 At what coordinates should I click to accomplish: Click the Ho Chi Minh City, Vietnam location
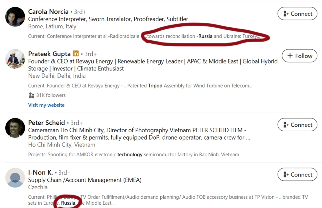click(62, 145)
